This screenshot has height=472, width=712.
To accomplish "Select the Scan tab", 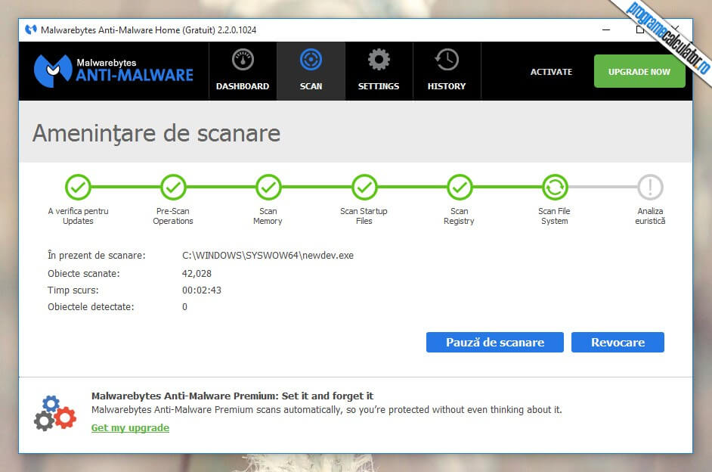I will 311,71.
